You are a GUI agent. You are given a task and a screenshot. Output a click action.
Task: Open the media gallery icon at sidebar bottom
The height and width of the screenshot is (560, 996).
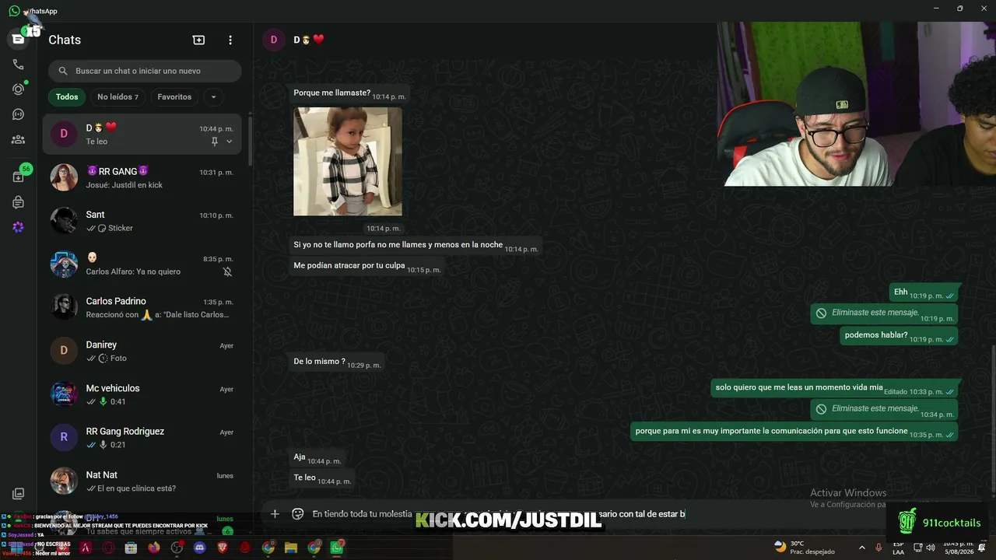(x=18, y=494)
